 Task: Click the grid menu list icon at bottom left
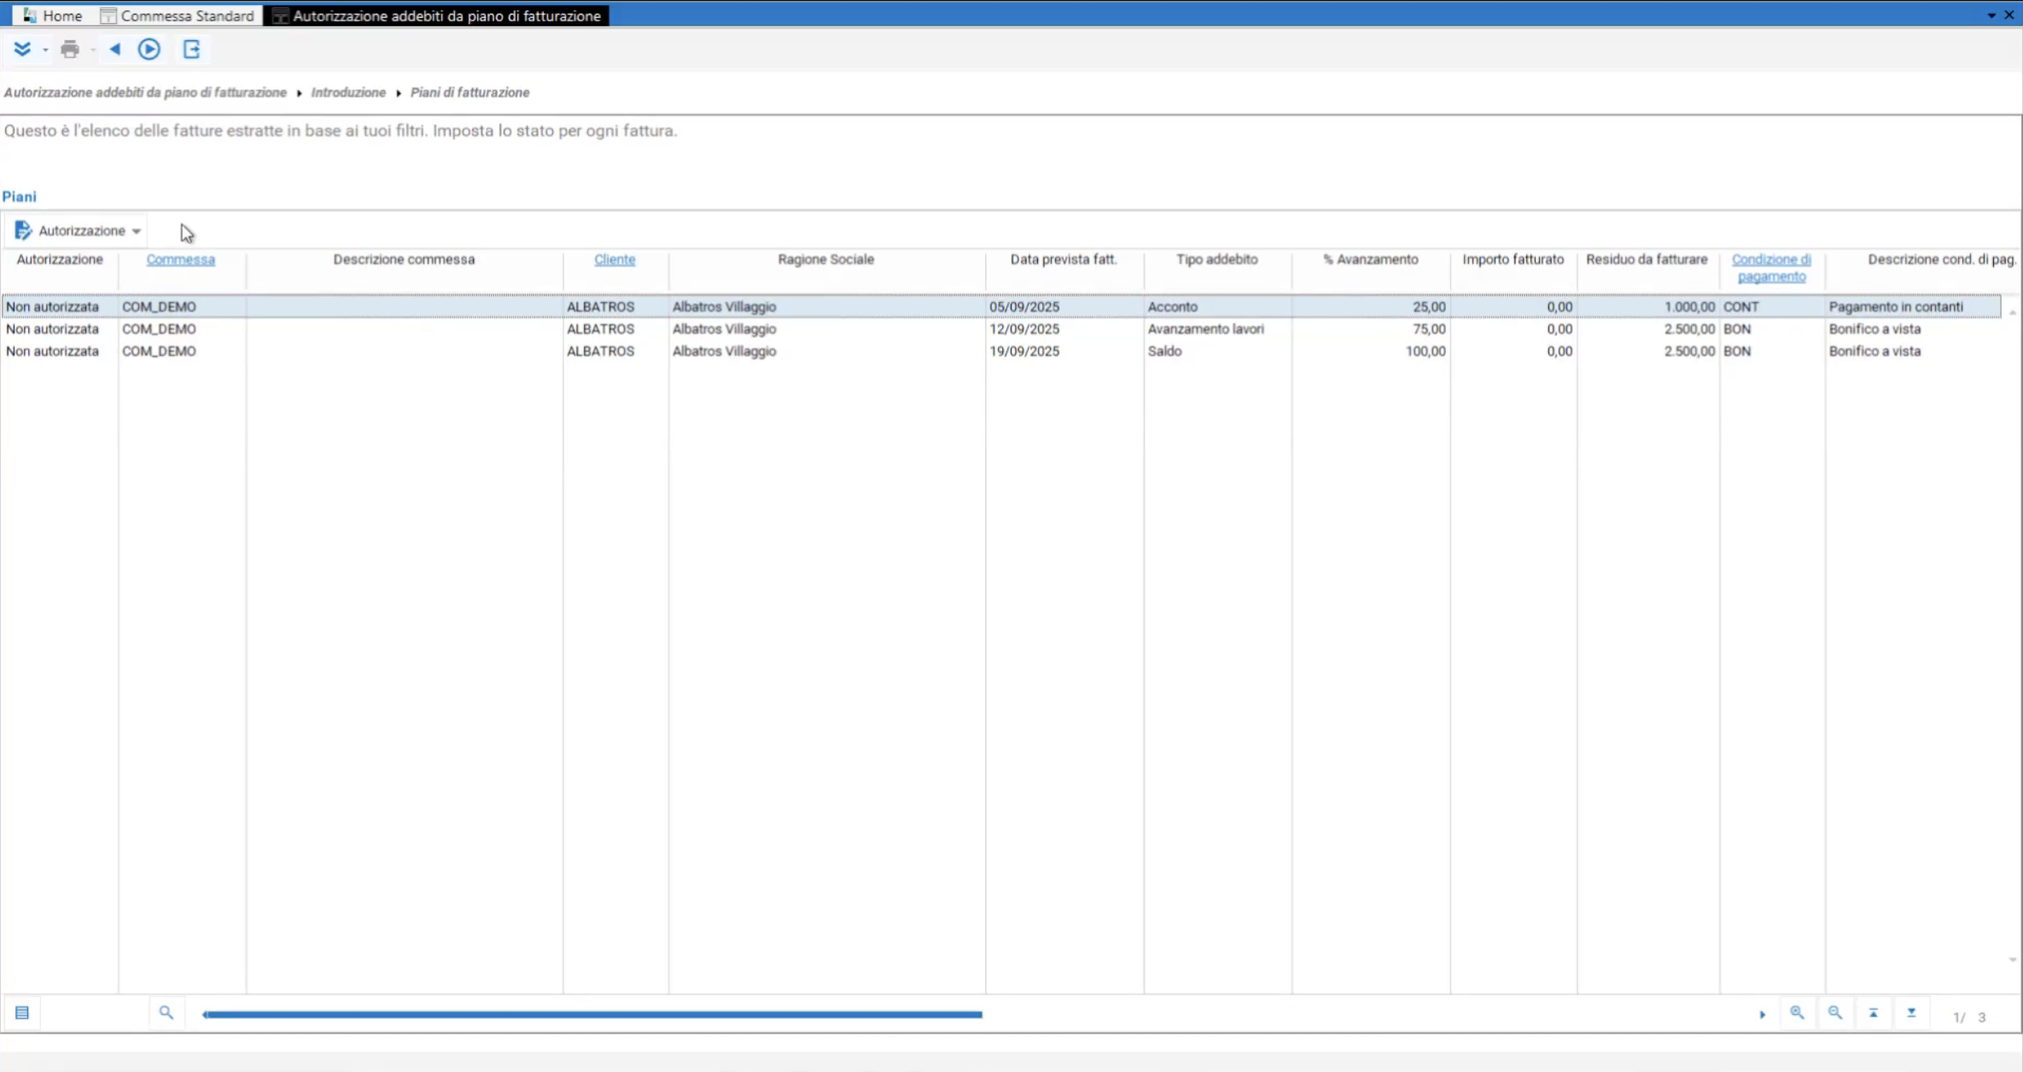pyautogui.click(x=22, y=1013)
